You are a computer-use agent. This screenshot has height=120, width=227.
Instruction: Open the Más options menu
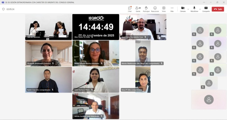tap(172, 9)
